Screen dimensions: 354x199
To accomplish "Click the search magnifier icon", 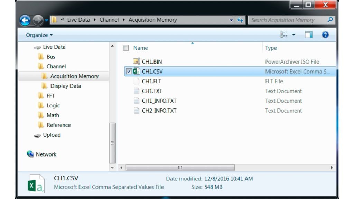I will (x=330, y=20).
